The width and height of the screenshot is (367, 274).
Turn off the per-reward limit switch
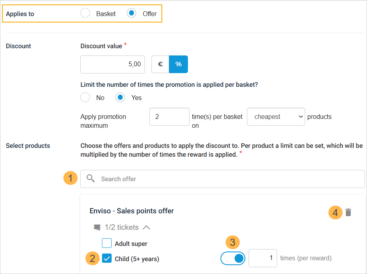[x=233, y=258]
